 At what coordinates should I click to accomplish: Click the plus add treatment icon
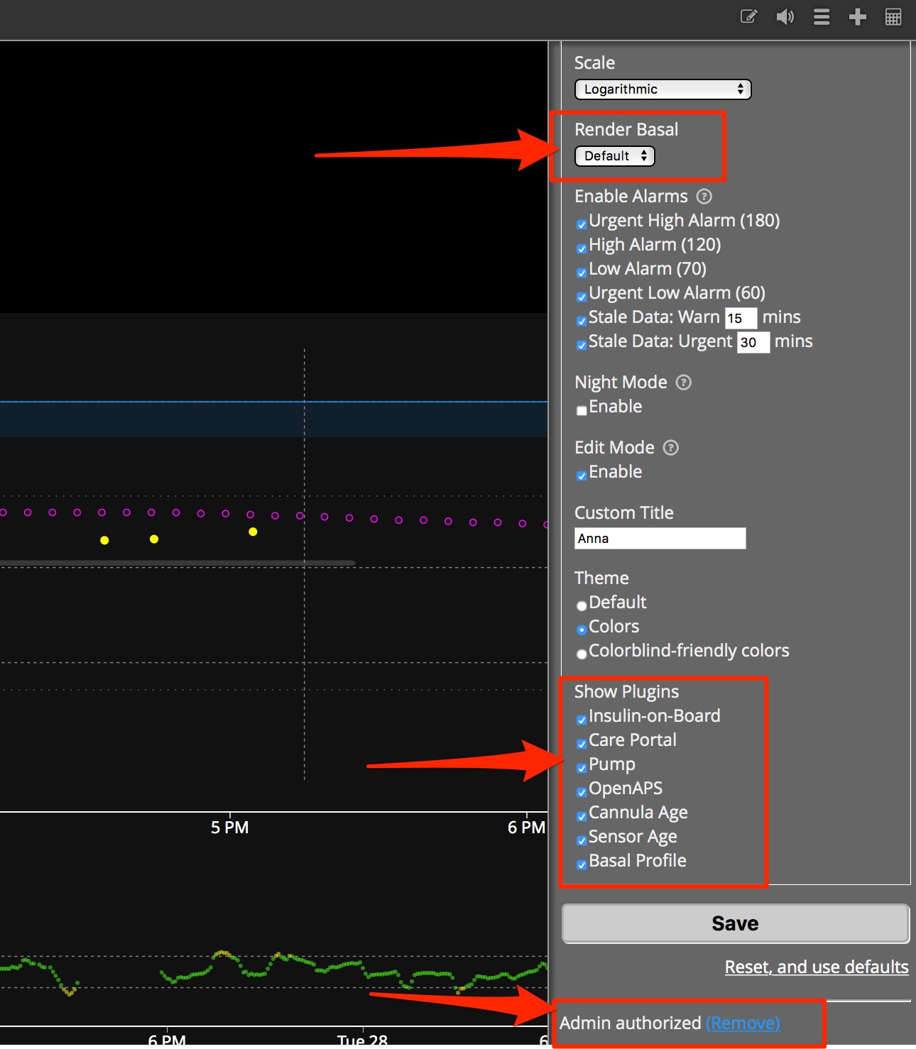coord(857,16)
